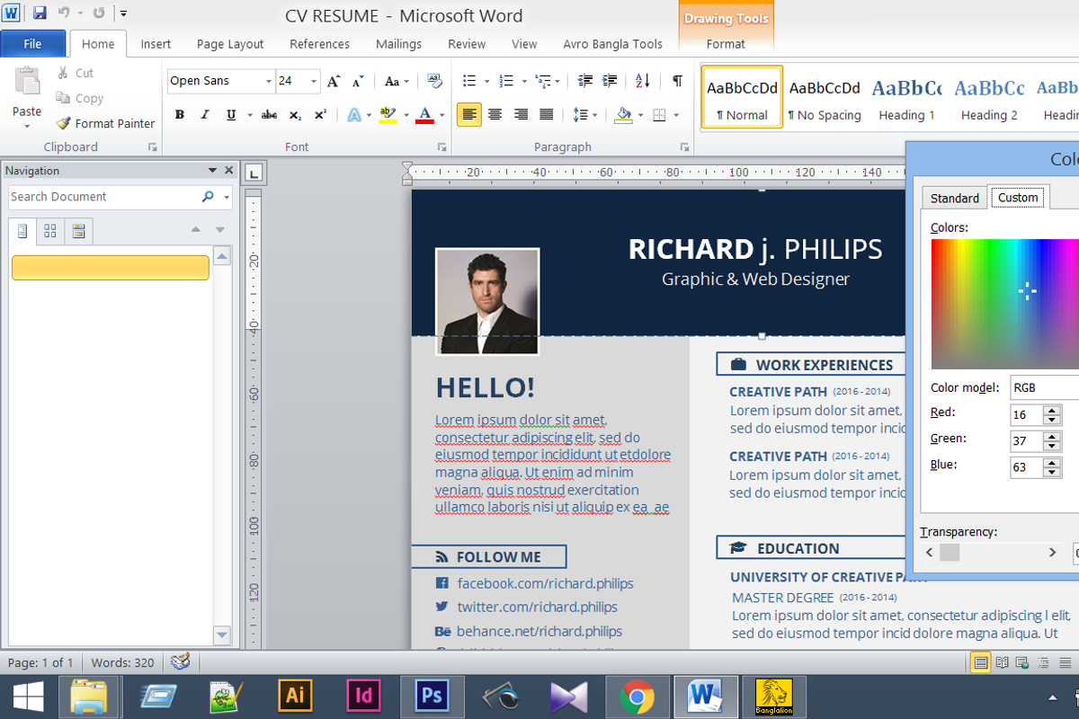Toggle Subscript formatting

[295, 115]
